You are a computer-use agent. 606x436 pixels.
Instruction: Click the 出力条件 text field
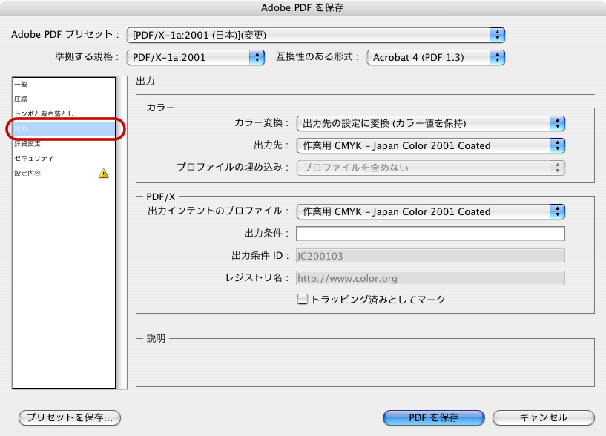[430, 234]
